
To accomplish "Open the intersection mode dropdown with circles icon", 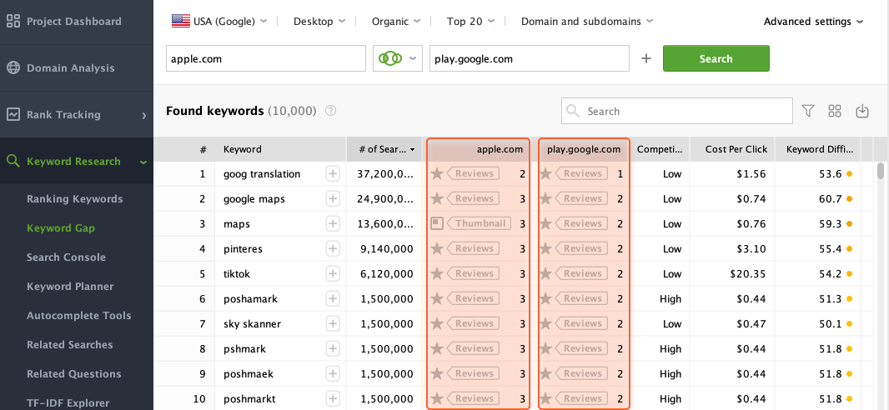I will click(398, 58).
